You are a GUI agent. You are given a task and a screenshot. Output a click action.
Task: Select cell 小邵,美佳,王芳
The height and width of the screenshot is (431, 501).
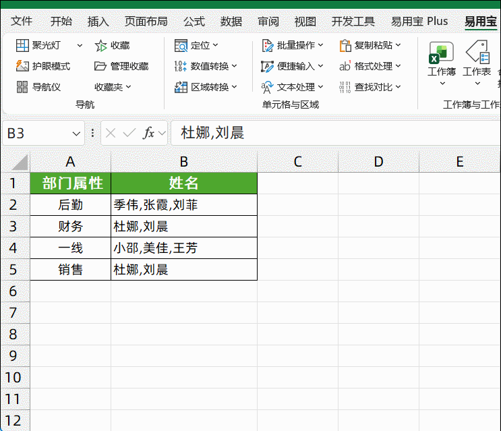click(183, 248)
